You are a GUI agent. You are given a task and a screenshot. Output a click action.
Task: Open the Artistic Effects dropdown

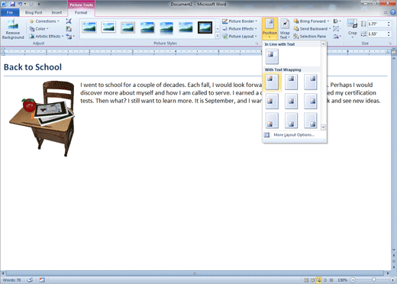click(x=47, y=37)
